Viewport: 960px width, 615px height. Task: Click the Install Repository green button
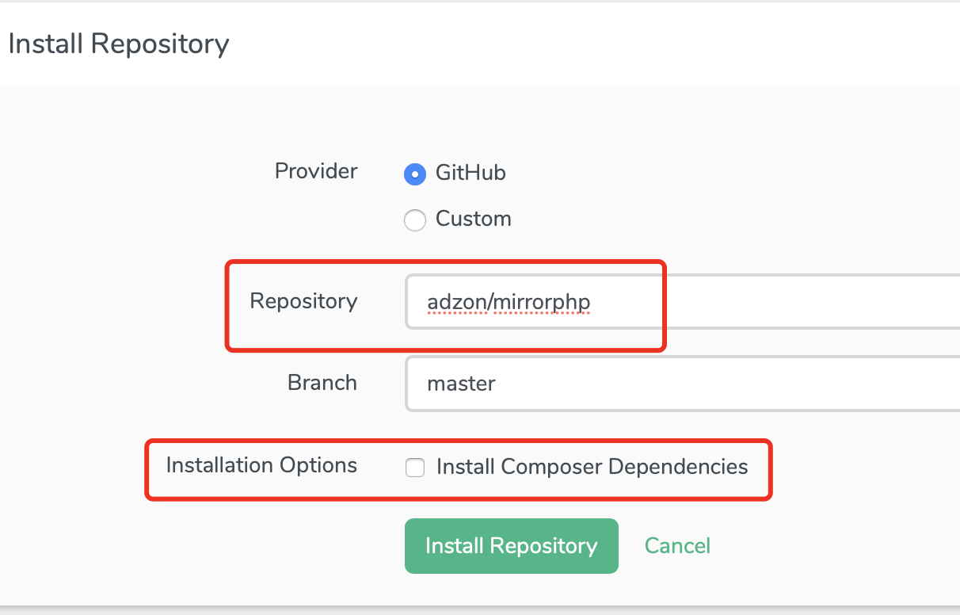coord(511,546)
